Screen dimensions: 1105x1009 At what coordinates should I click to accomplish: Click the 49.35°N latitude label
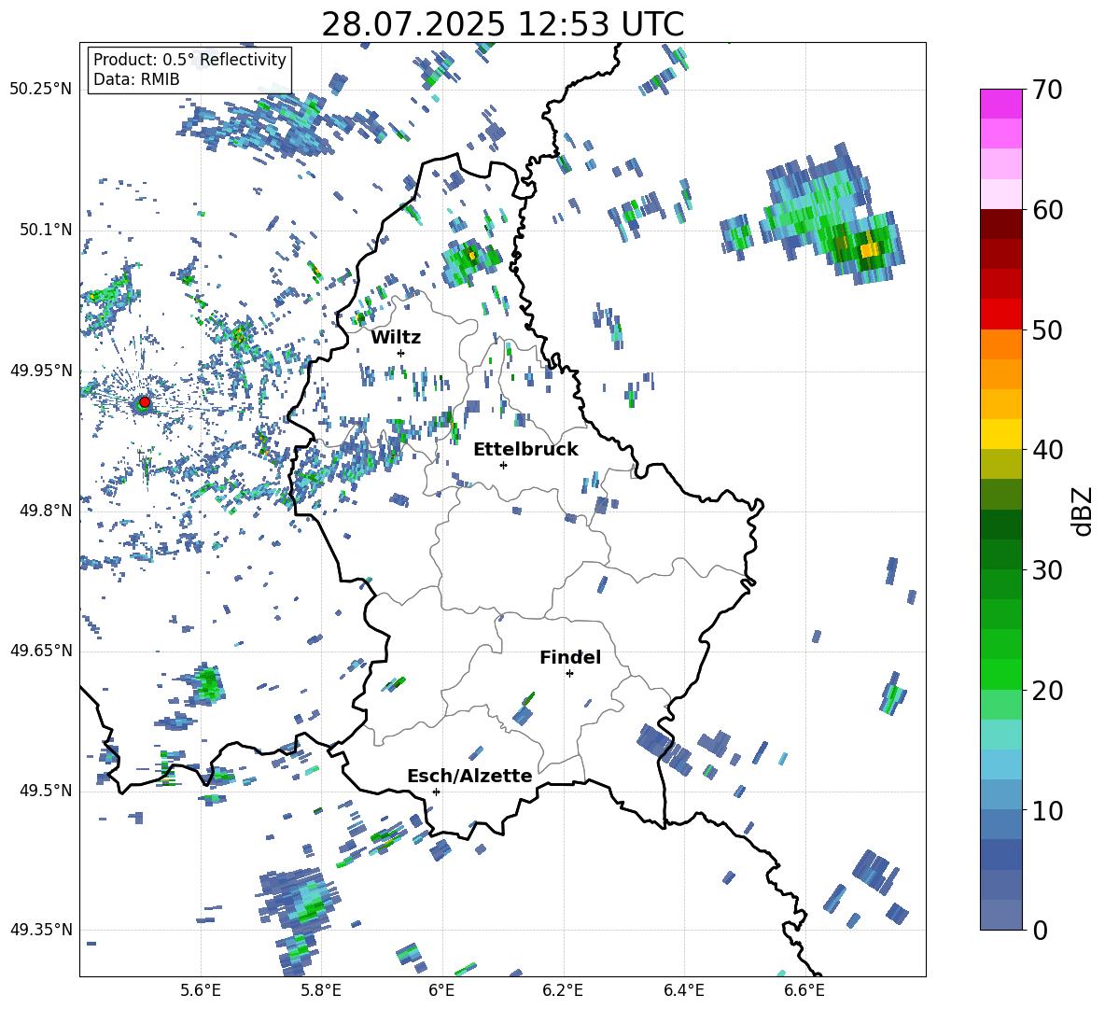42,930
